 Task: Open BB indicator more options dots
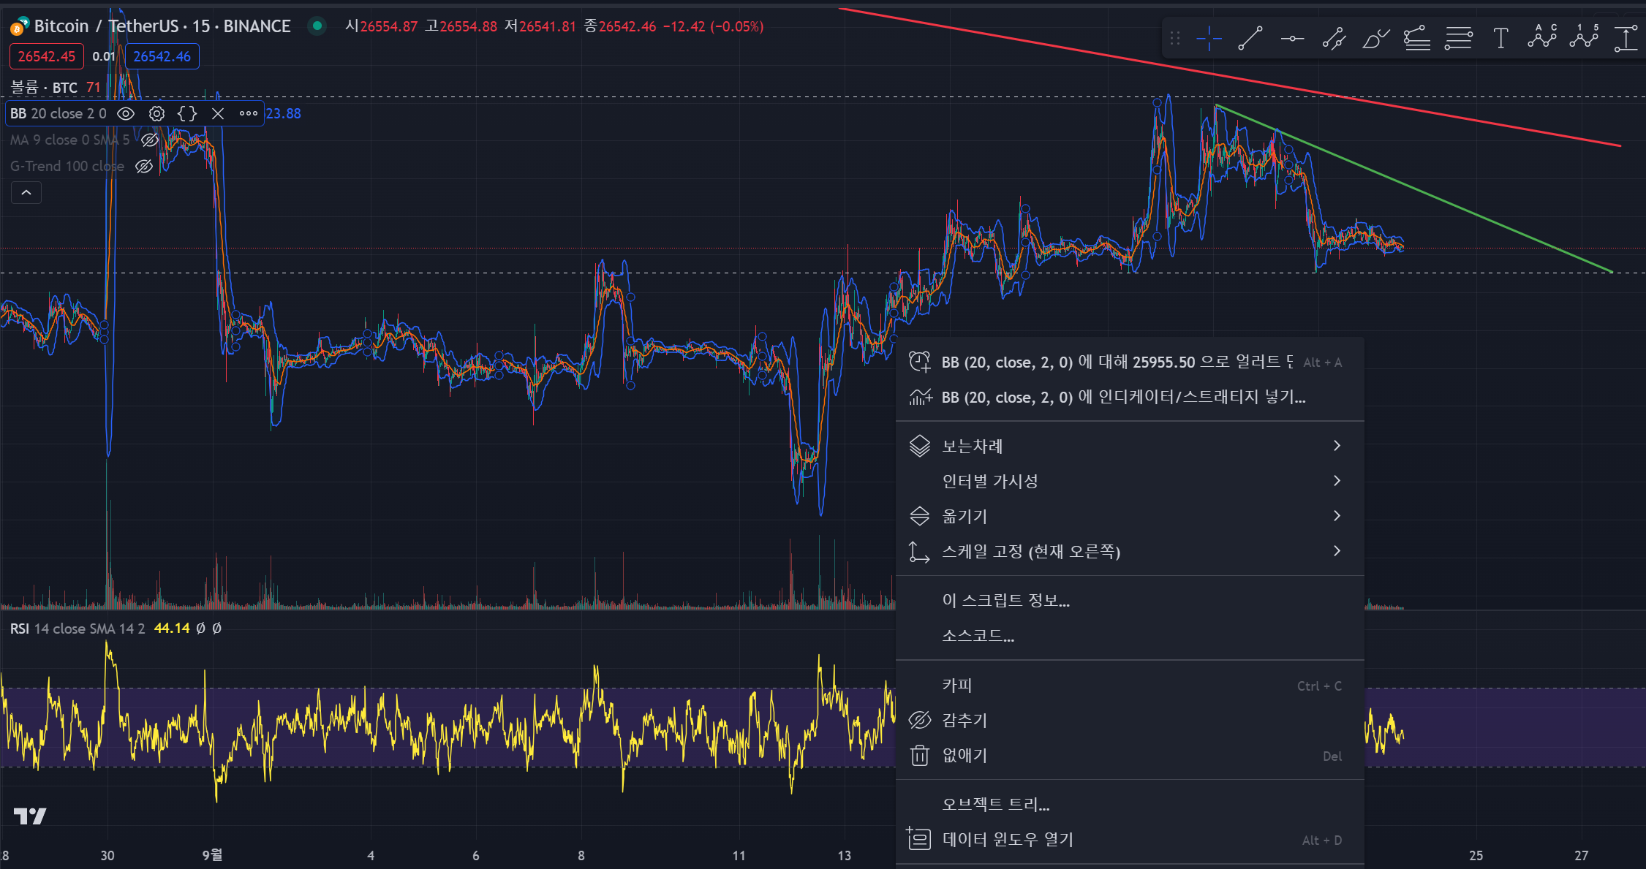coord(249,113)
